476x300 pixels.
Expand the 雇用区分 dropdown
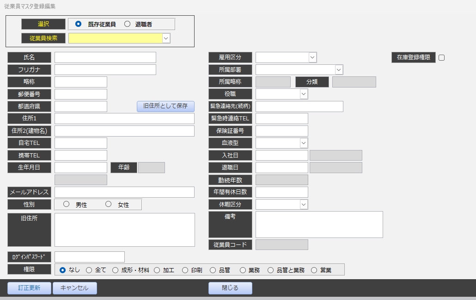(x=312, y=57)
